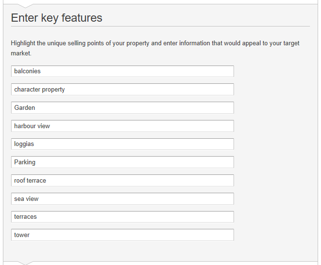Click the 'Parking' feature field
The height and width of the screenshot is (265, 321).
[x=122, y=162]
